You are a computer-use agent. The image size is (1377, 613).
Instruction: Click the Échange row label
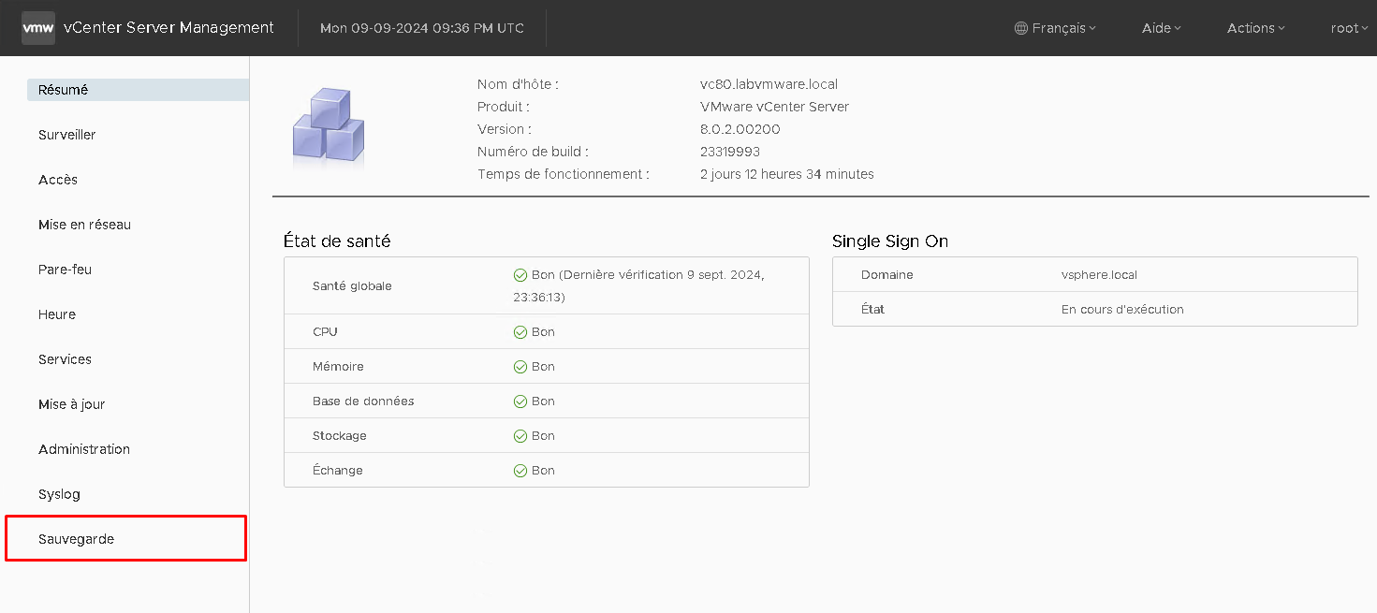pyautogui.click(x=338, y=471)
